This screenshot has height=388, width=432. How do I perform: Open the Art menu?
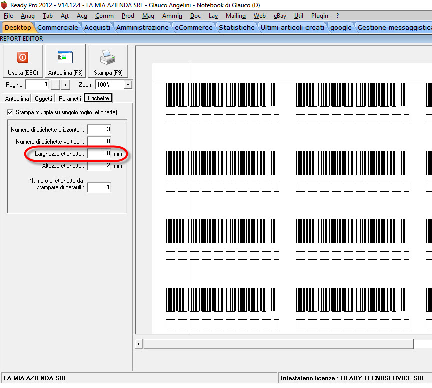click(65, 16)
